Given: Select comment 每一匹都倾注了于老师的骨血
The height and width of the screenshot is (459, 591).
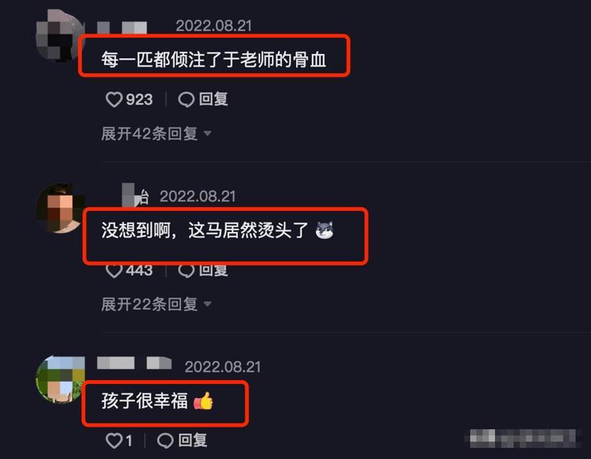Looking at the screenshot, I should [x=213, y=60].
